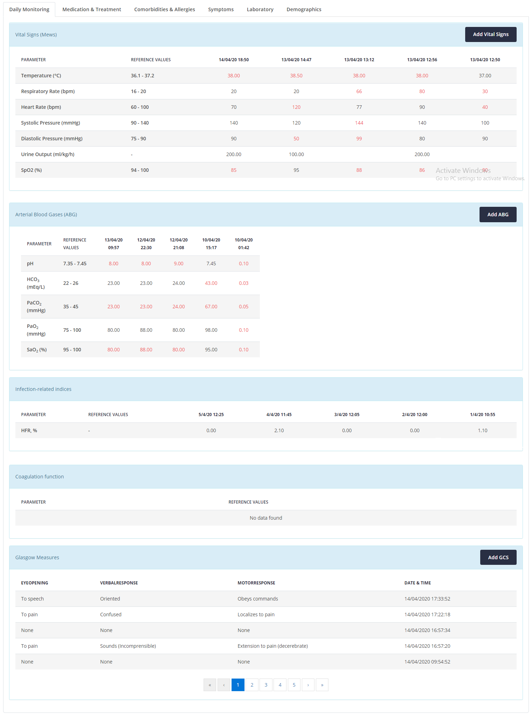Open the Laboratory tab
The height and width of the screenshot is (716, 532).
(x=260, y=9)
